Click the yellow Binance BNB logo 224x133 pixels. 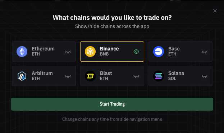[90, 52]
